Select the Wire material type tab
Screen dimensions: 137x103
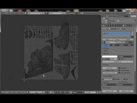(x=114, y=45)
